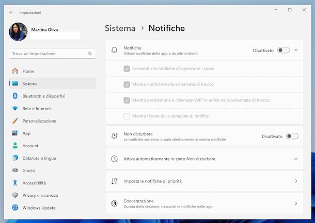Check Mostra l'icona della campana di notifica

pyautogui.click(x=127, y=116)
